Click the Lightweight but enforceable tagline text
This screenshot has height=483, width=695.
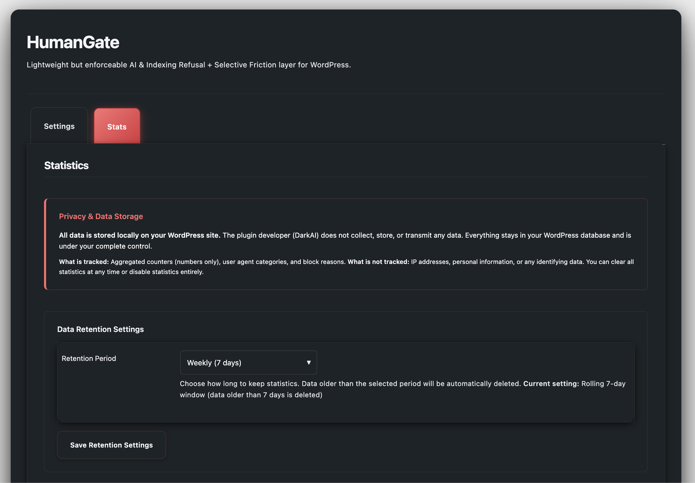(x=189, y=65)
